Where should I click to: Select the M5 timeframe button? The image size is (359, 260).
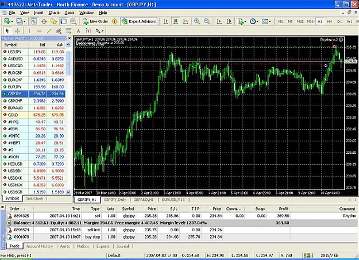[290, 21]
